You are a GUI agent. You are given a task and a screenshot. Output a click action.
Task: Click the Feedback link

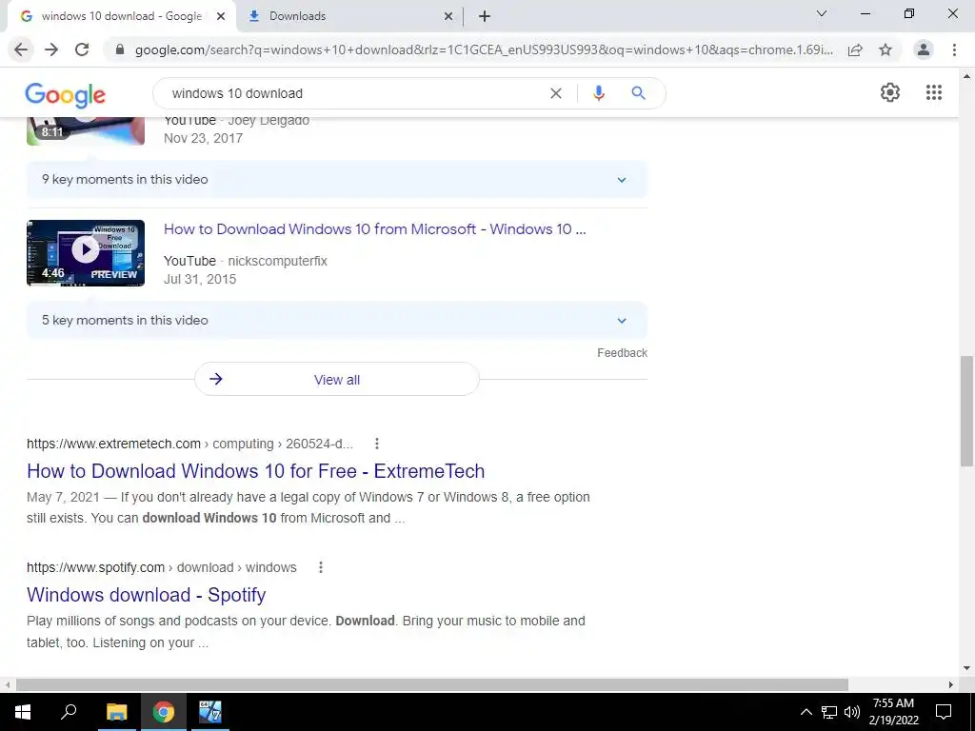(622, 353)
